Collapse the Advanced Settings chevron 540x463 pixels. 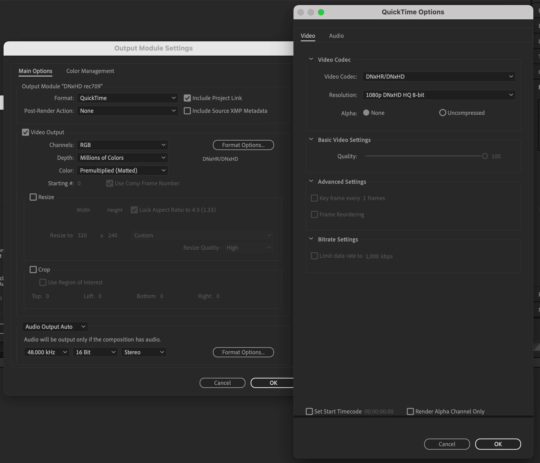pyautogui.click(x=311, y=181)
